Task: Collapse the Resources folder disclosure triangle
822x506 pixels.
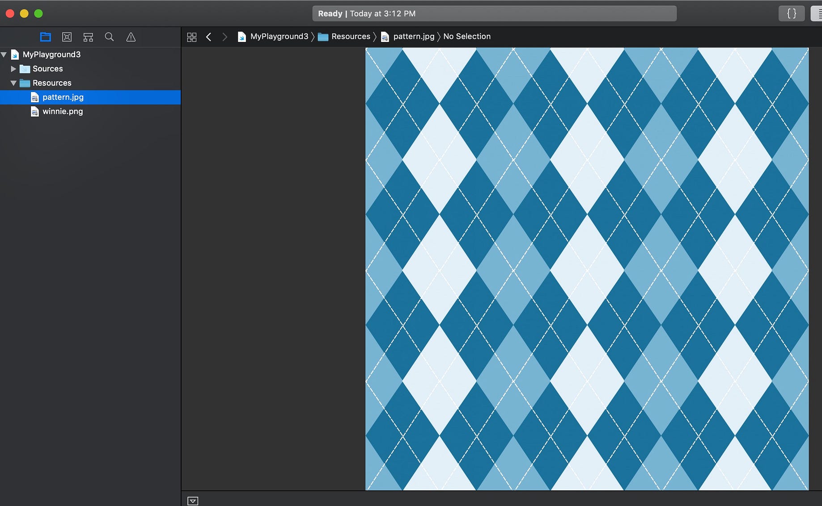Action: pos(13,83)
